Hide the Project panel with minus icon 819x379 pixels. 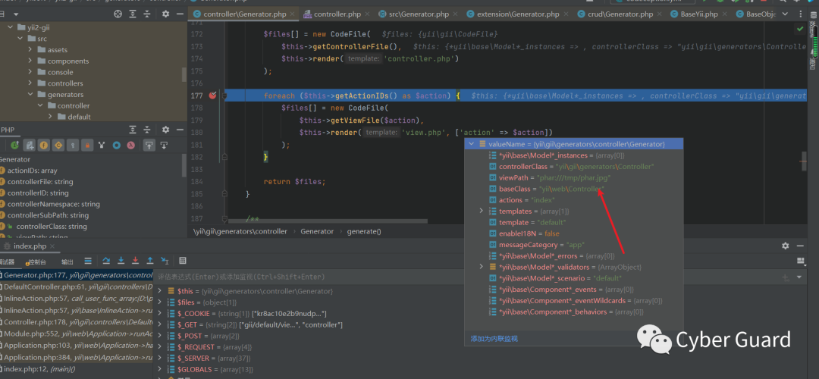(180, 14)
